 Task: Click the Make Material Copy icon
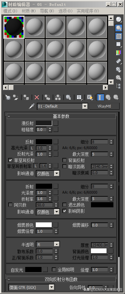(47, 97)
